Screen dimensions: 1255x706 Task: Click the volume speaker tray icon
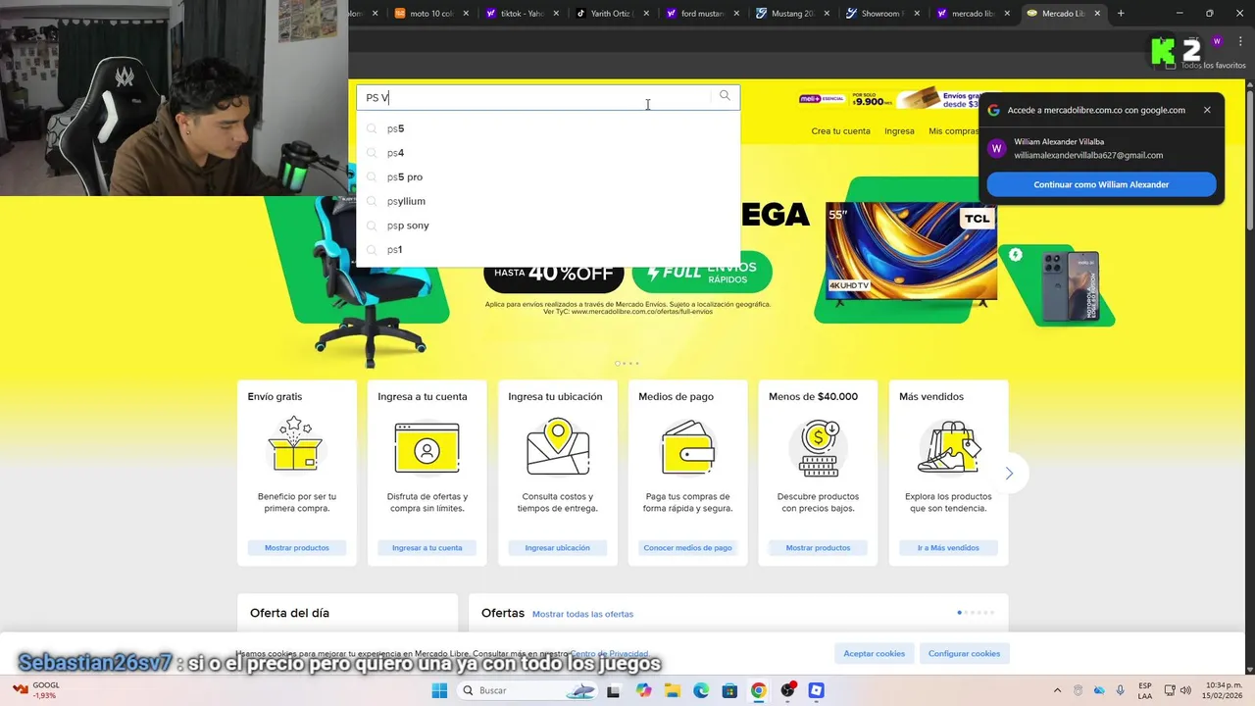[x=1185, y=690]
